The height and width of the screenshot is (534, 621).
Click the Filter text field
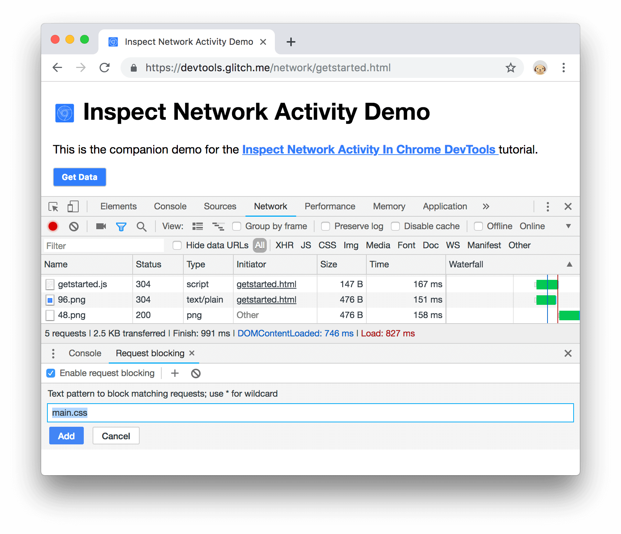point(104,246)
